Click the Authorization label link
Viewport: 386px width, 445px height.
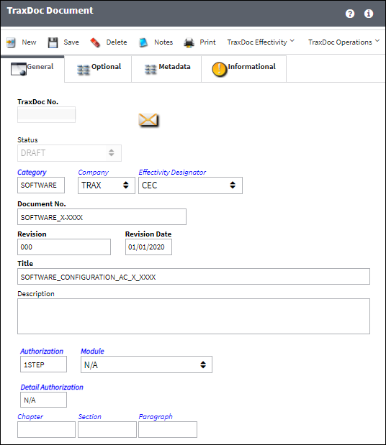42,351
